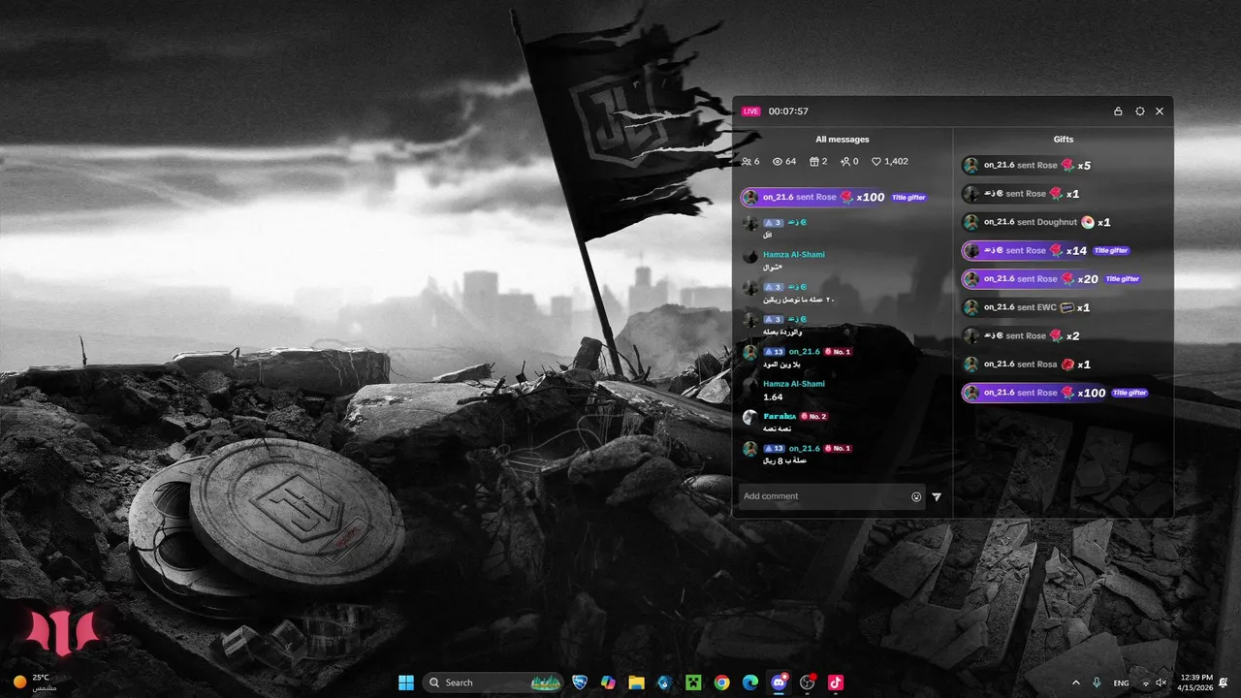Open Microsoft Edge from the taskbar
The width and height of the screenshot is (1241, 698).
[x=749, y=682]
